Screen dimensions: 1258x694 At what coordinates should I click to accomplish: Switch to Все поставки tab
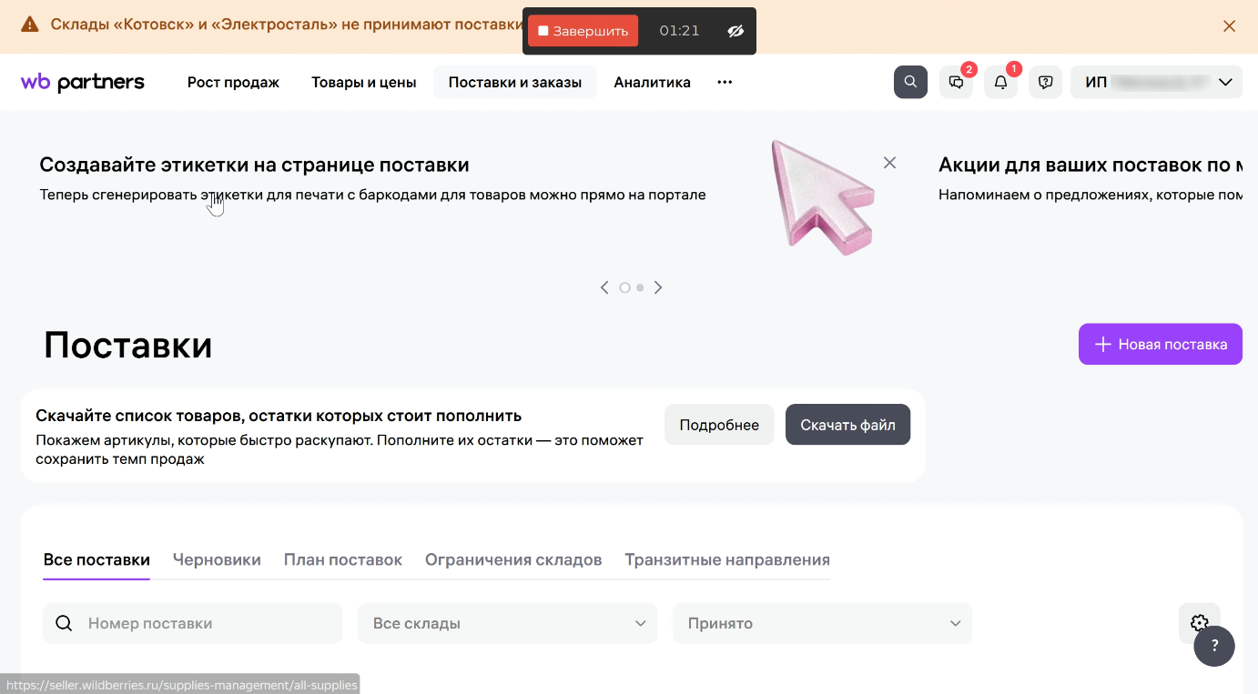pos(96,559)
